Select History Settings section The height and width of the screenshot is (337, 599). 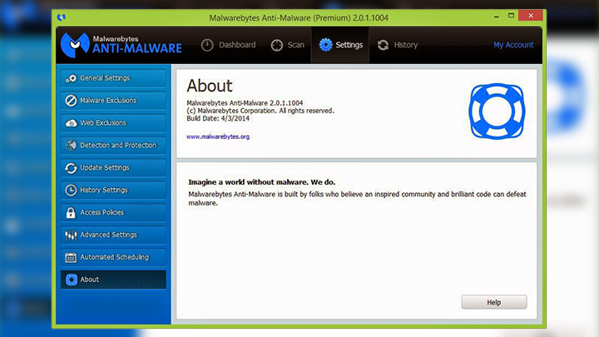(113, 190)
